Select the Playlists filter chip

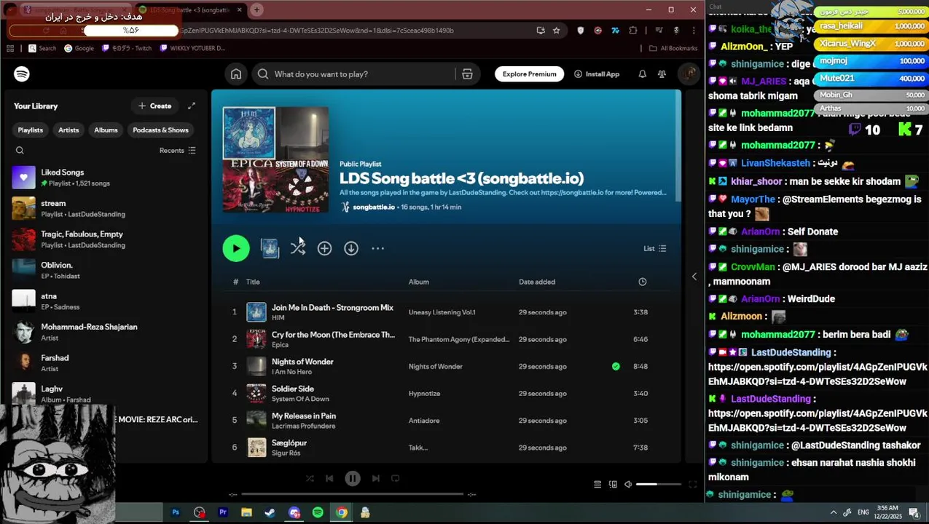(30, 130)
